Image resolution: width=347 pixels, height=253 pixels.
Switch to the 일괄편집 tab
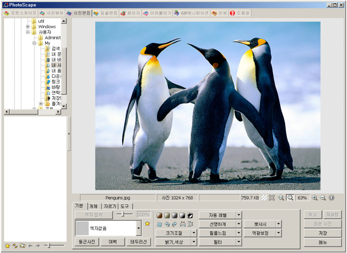(x=105, y=13)
